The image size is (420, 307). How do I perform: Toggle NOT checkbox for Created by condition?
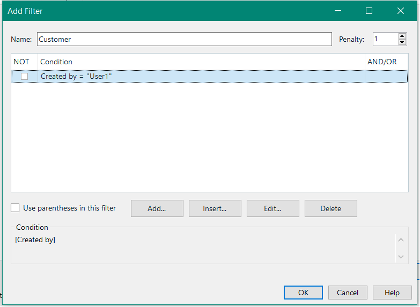coord(24,77)
